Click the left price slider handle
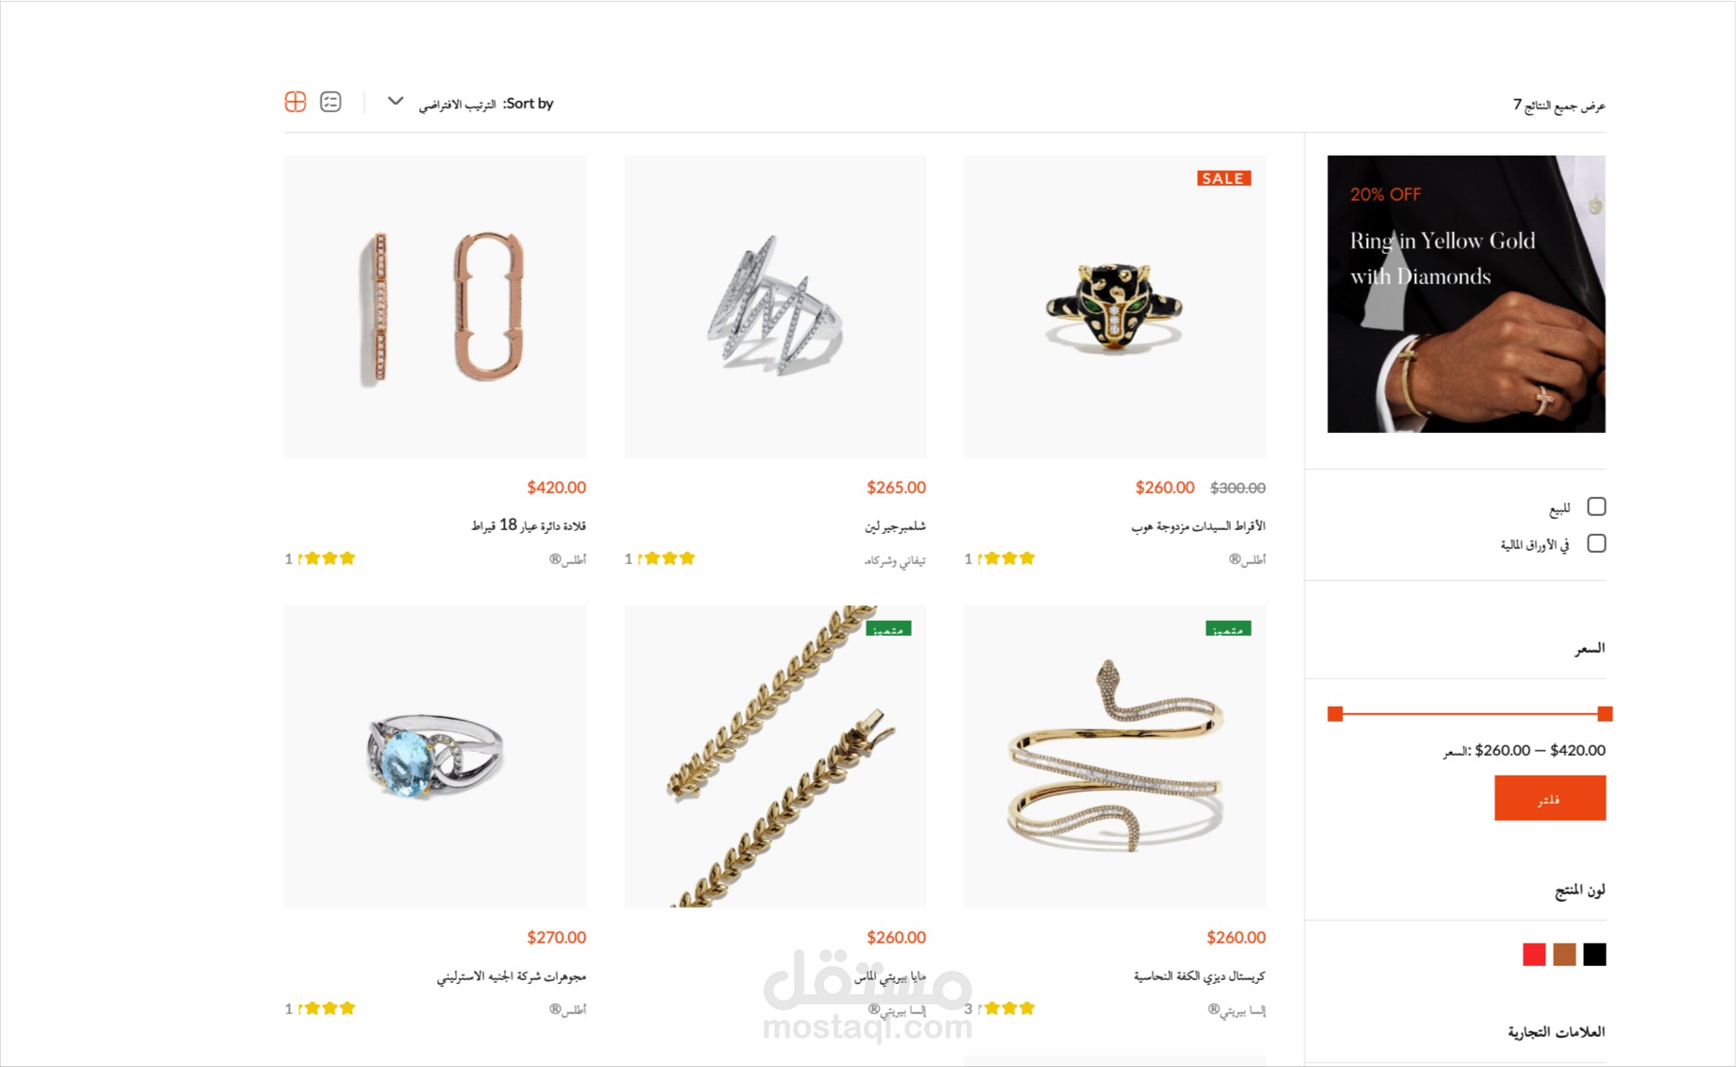The height and width of the screenshot is (1067, 1736). pyautogui.click(x=1335, y=714)
